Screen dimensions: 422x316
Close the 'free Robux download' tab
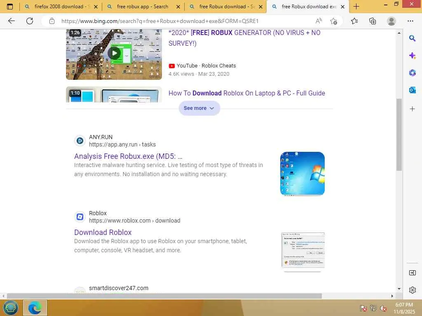[260, 7]
